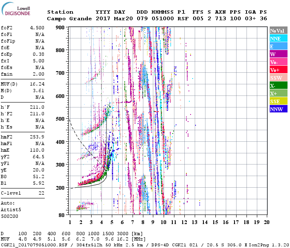Click the D 3000 distance value

click(x=123, y=234)
